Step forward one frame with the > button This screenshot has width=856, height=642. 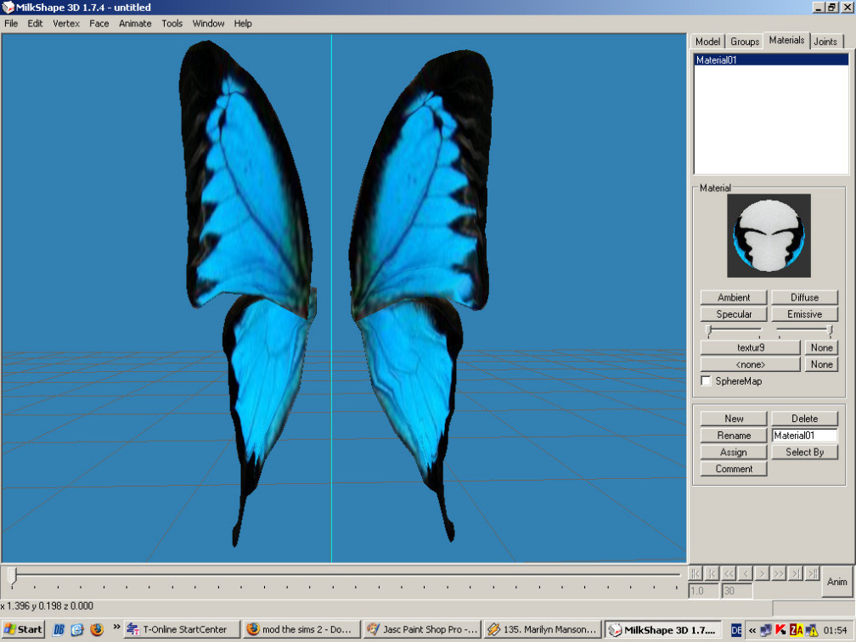pos(762,573)
